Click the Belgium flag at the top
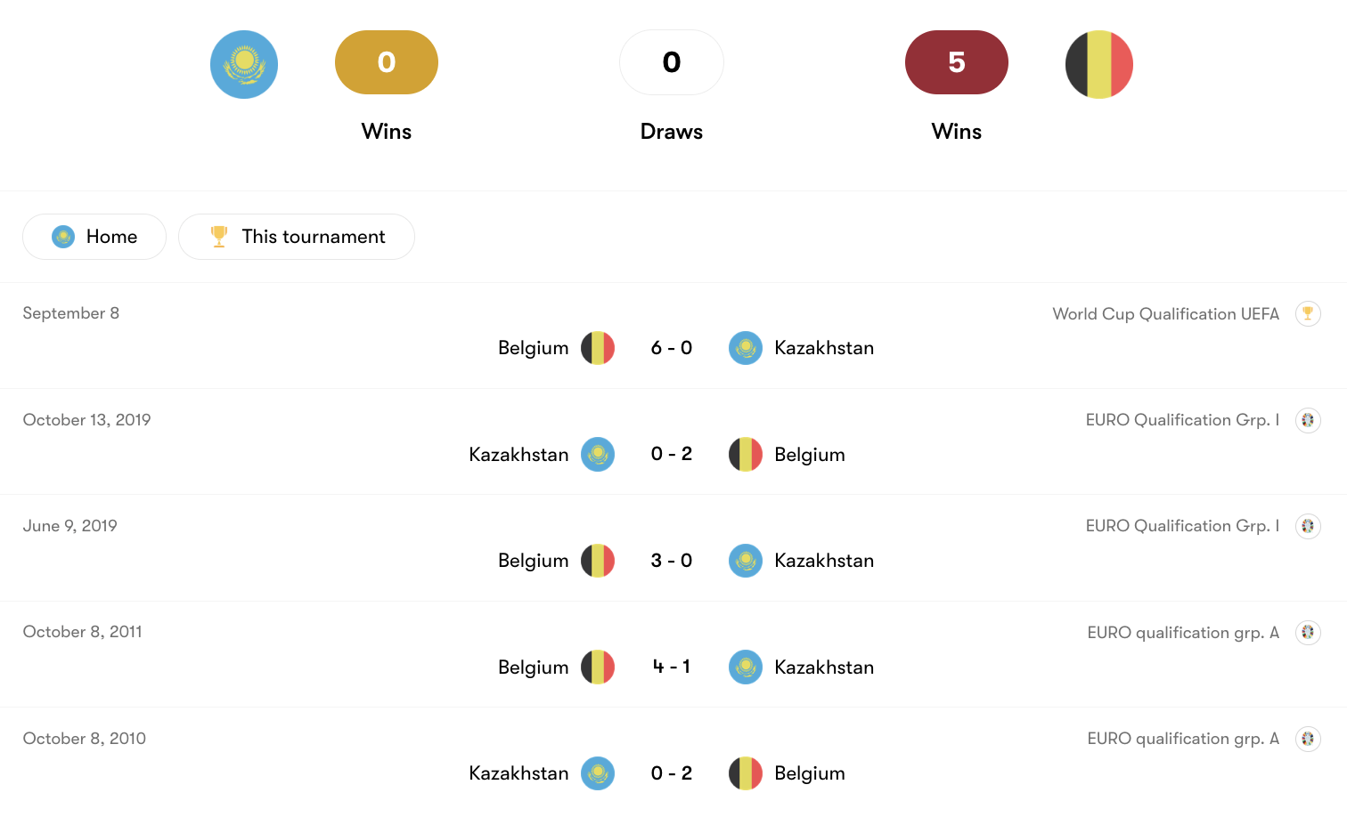 tap(1098, 62)
